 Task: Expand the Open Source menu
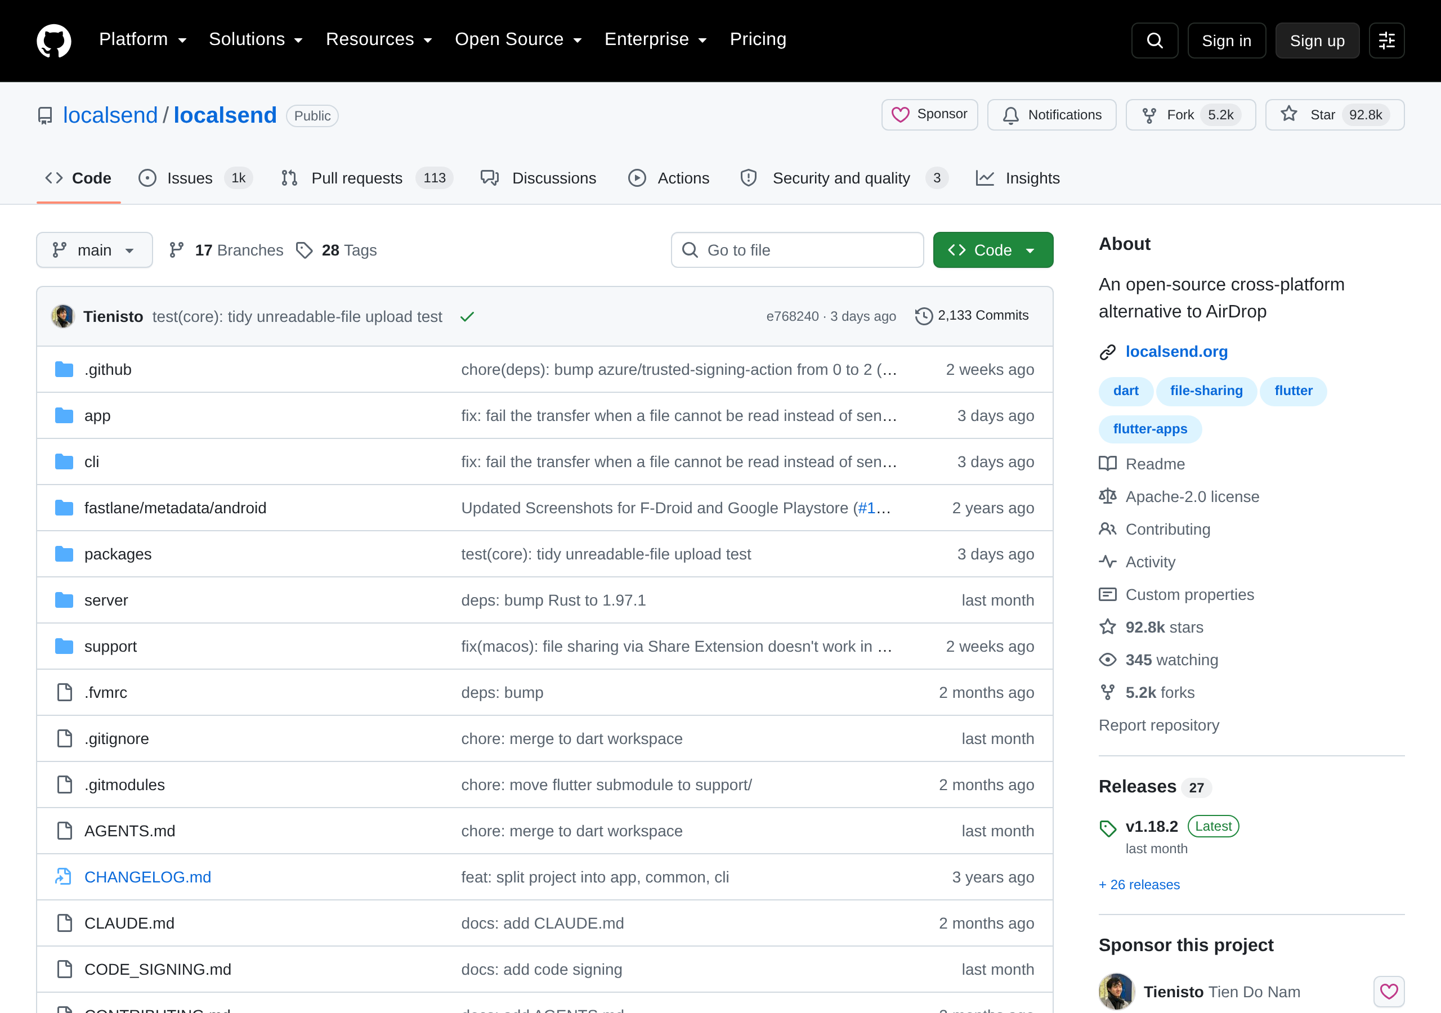518,39
